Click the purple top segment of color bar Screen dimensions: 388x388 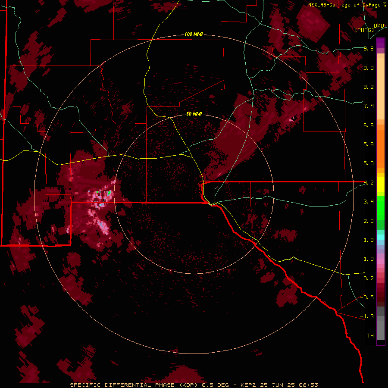tap(381, 43)
